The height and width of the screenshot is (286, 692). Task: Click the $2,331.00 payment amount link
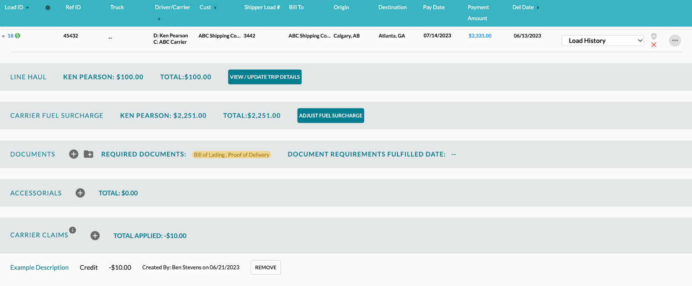[x=480, y=36]
